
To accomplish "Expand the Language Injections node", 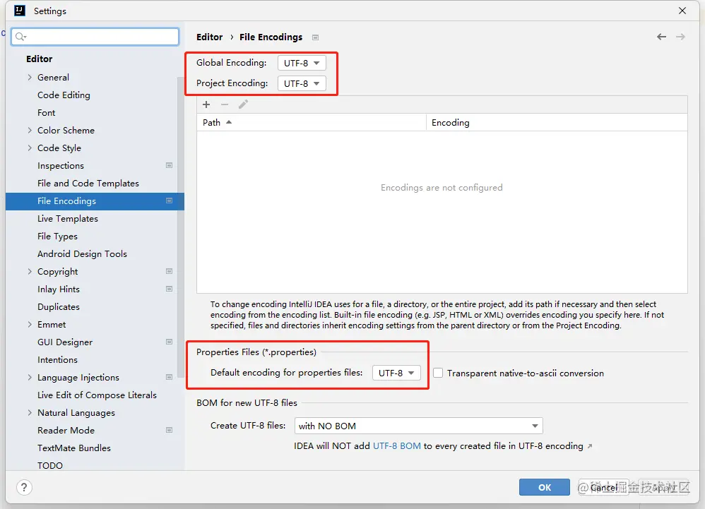I will coord(30,378).
